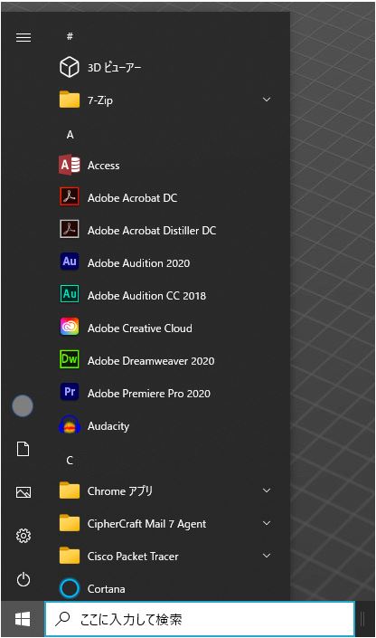Click the 3D ビューアー cube icon

(69, 67)
